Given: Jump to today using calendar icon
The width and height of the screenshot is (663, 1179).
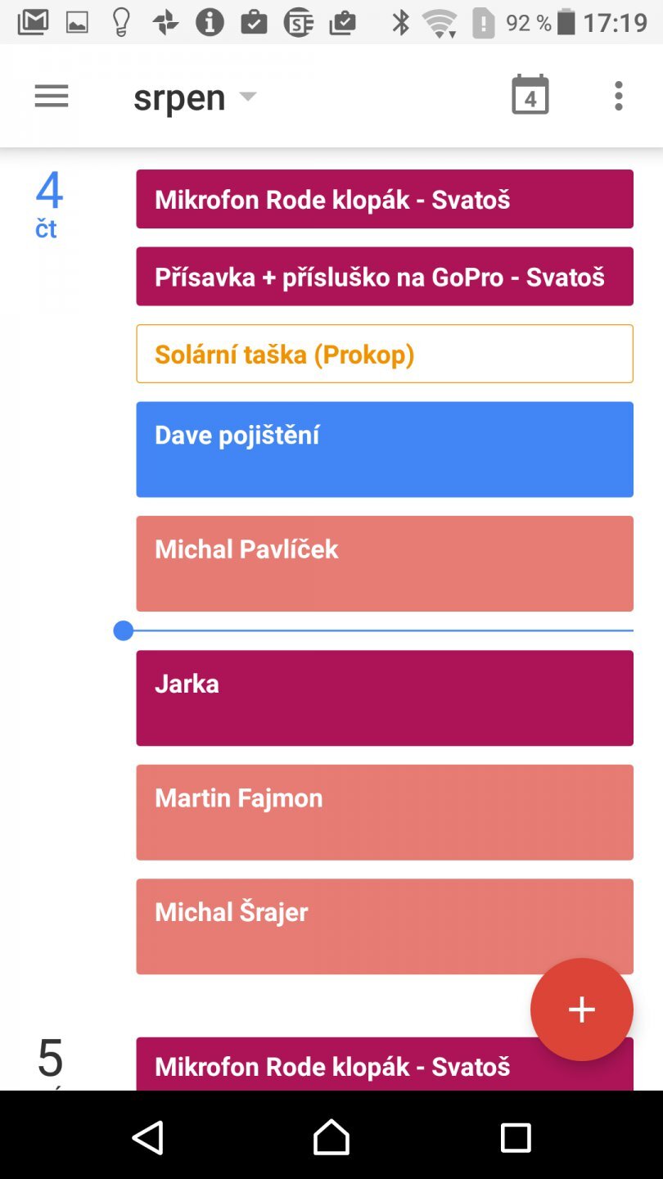Looking at the screenshot, I should click(x=530, y=96).
